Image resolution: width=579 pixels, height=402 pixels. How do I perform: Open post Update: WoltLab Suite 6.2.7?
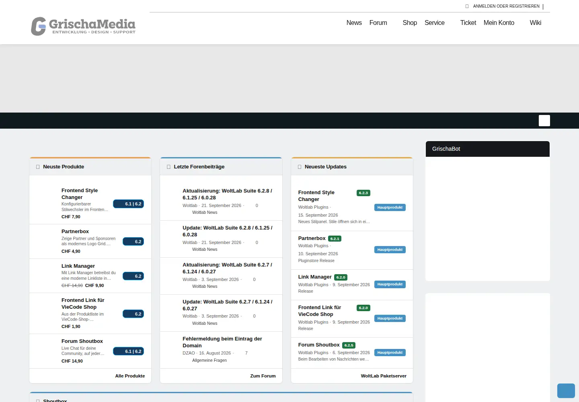pyautogui.click(x=227, y=305)
